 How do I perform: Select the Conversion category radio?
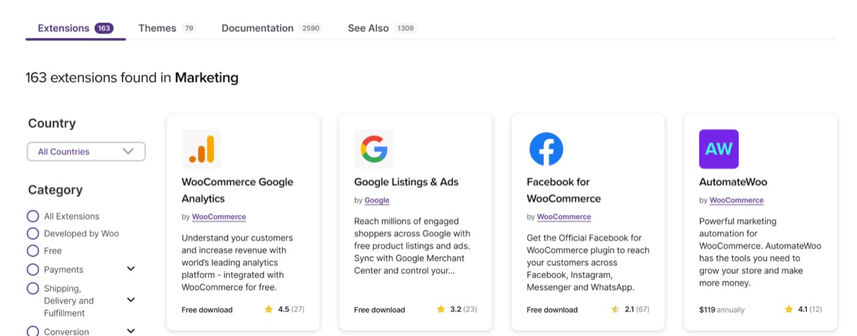coord(32,331)
